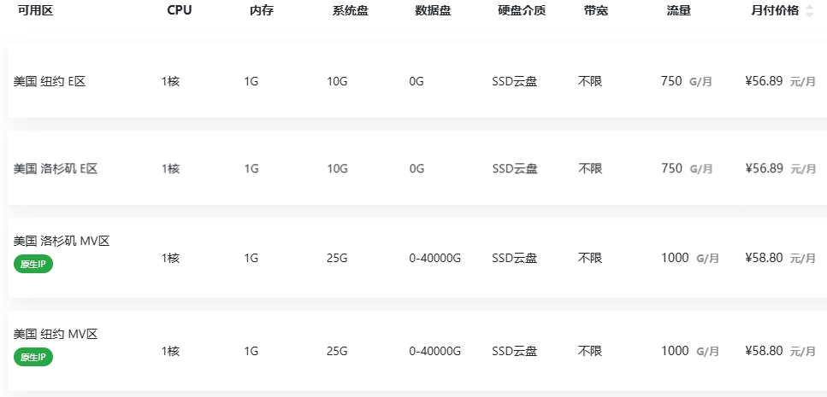Choose the 美国 纽约 MV区 plan
Screen dimensions: 827x397
point(417,351)
